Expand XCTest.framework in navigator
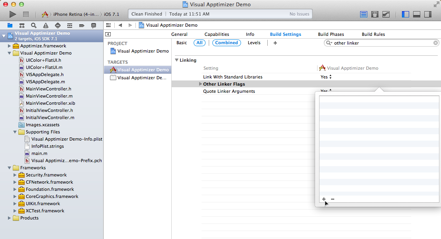Image resolution: width=441 pixels, height=239 pixels. click(15, 211)
